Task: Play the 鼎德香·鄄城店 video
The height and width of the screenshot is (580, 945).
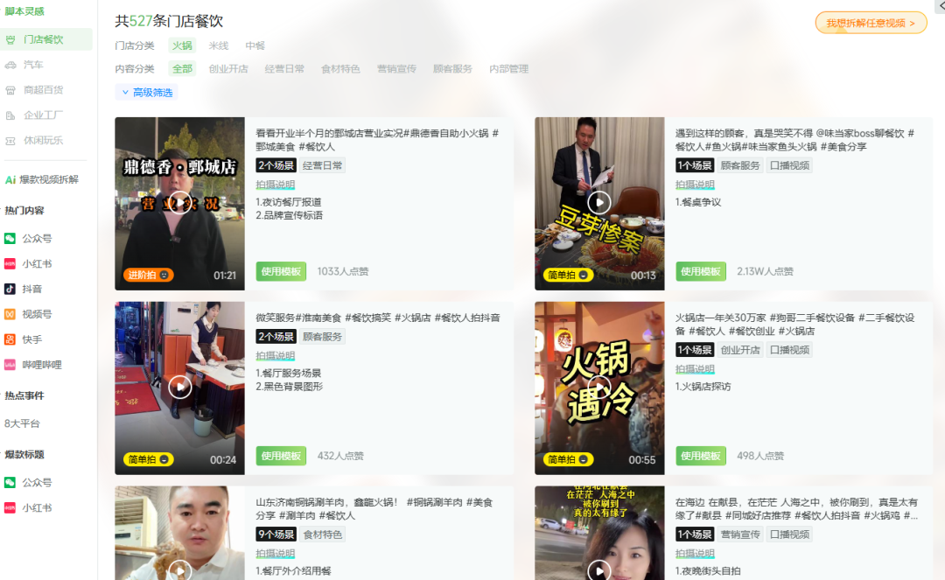Action: click(179, 203)
